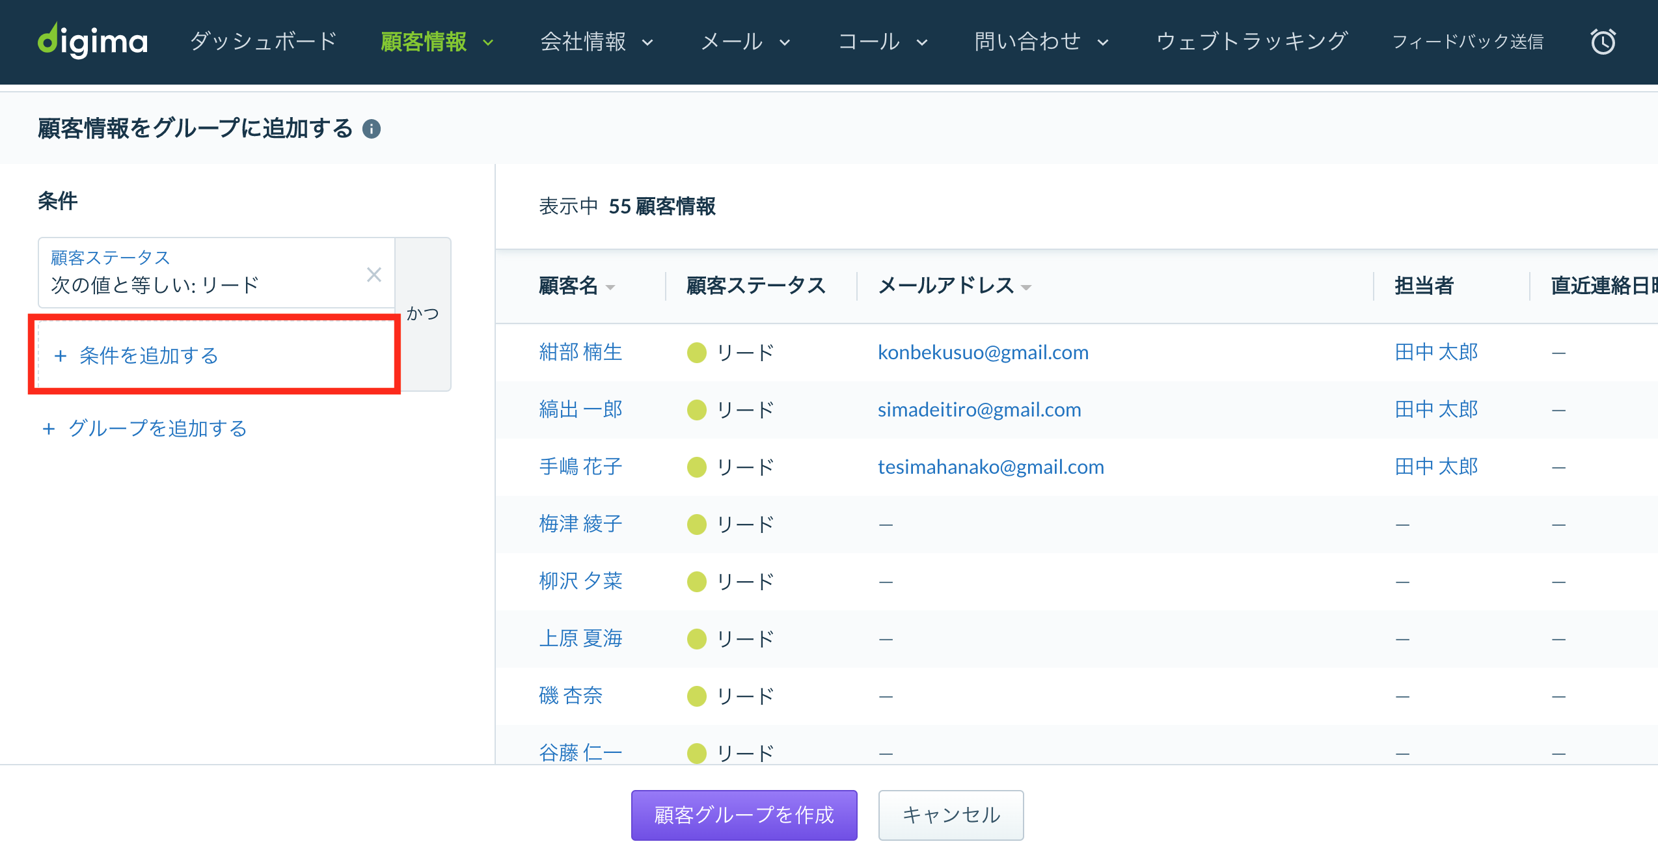The height and width of the screenshot is (859, 1658).
Task: Open the 会社情報 menu
Action: pos(584,42)
